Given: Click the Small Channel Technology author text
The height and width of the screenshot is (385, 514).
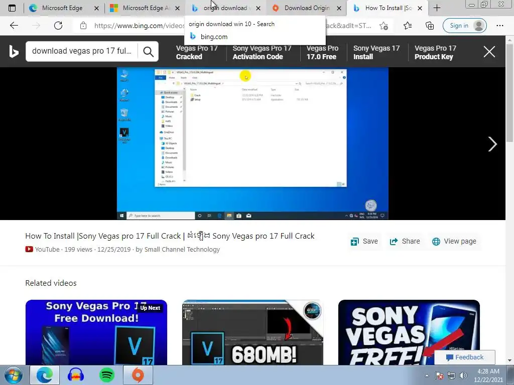Looking at the screenshot, I should 182,250.
